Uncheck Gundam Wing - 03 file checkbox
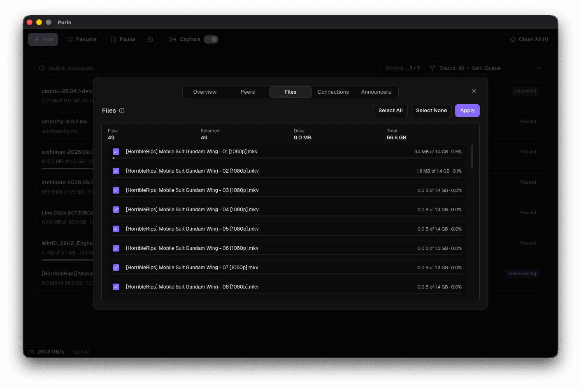This screenshot has height=388, width=581. click(116, 190)
